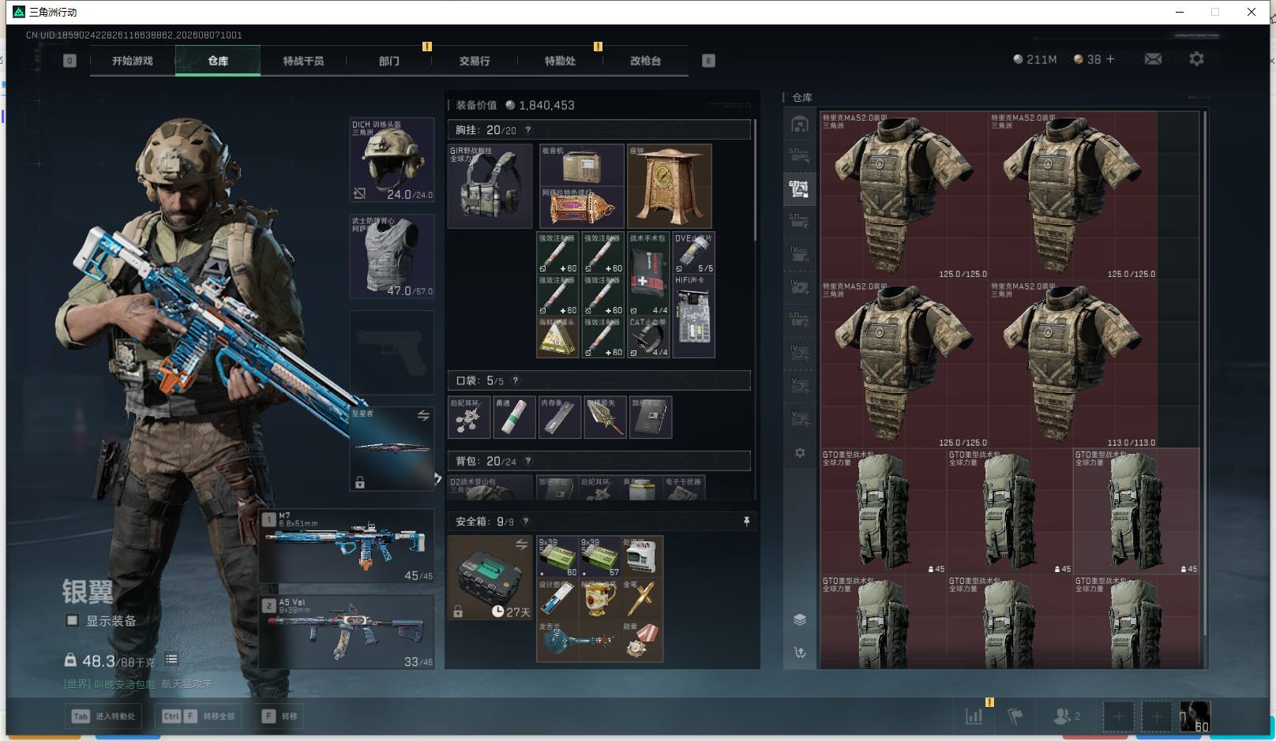Viewport: 1276px width, 741px height.
Task: Click the 转移 button
Action: coord(280,717)
